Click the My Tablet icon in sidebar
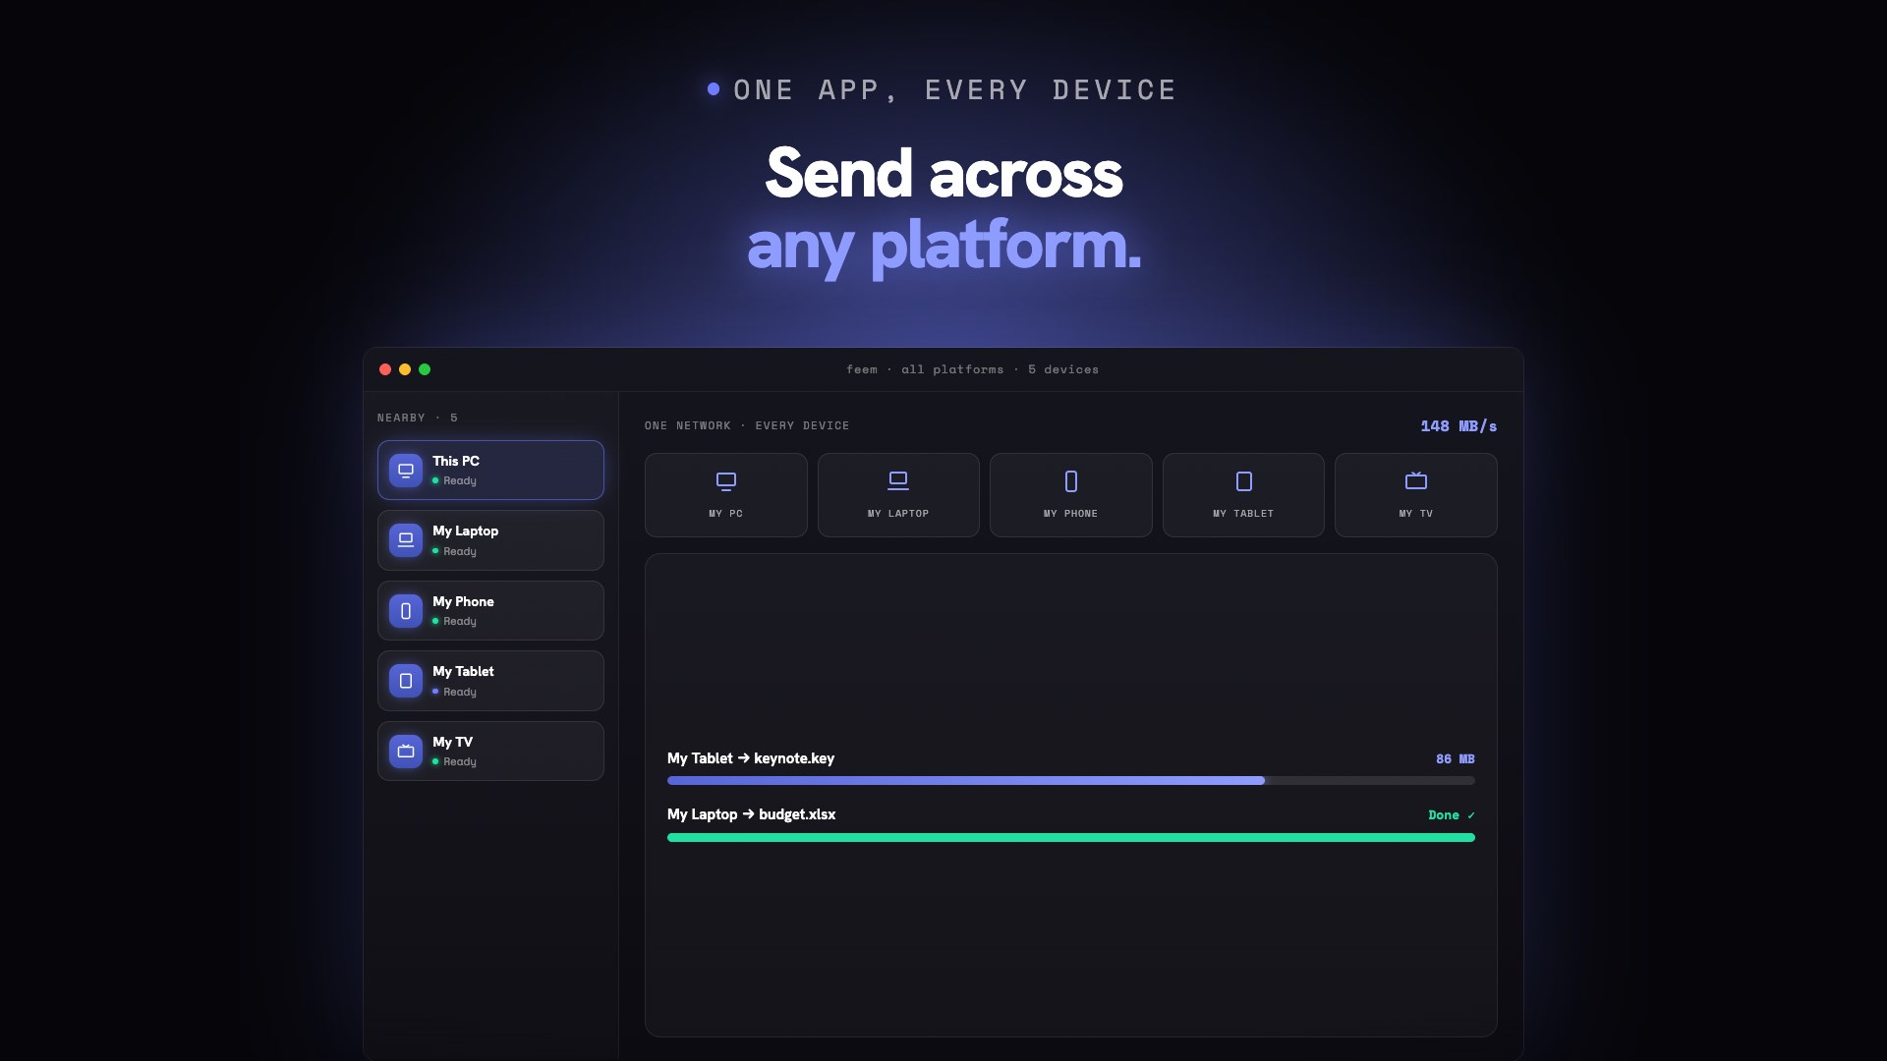 406,681
